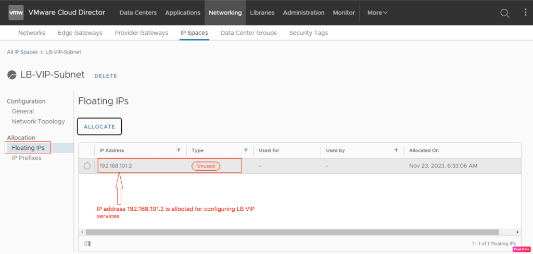Follow the All IP Spaces breadcrumb
The image size is (533, 254).
[x=22, y=52]
